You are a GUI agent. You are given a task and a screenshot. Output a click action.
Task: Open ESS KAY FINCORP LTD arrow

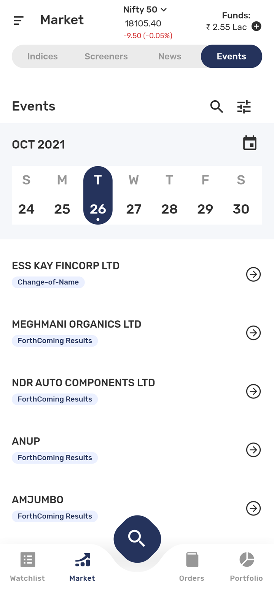tap(253, 274)
